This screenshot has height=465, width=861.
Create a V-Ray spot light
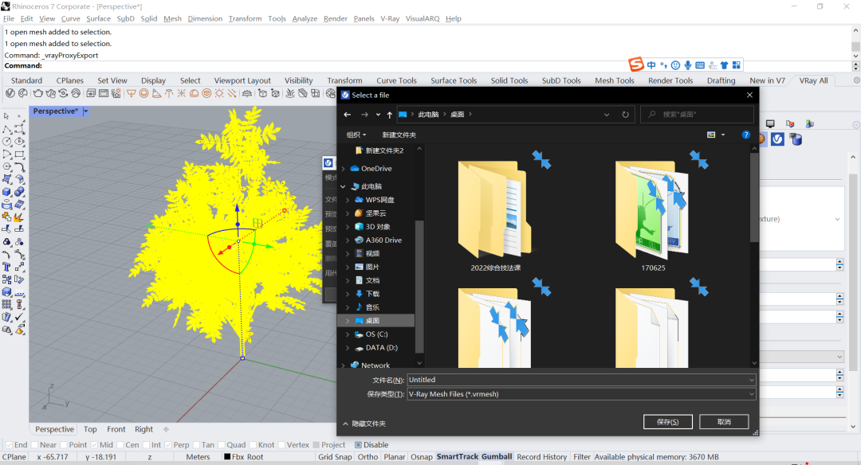tap(156, 93)
